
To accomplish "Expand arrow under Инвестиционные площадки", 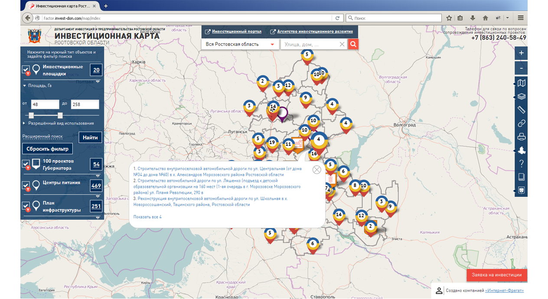I will 98,81.
